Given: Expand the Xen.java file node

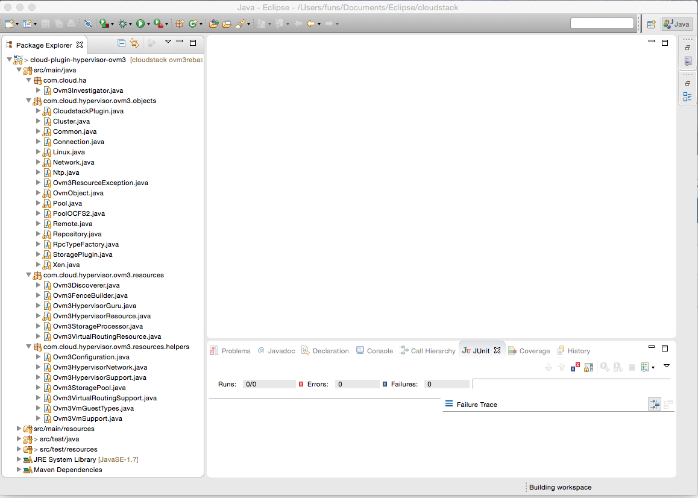Looking at the screenshot, I should click(x=39, y=265).
